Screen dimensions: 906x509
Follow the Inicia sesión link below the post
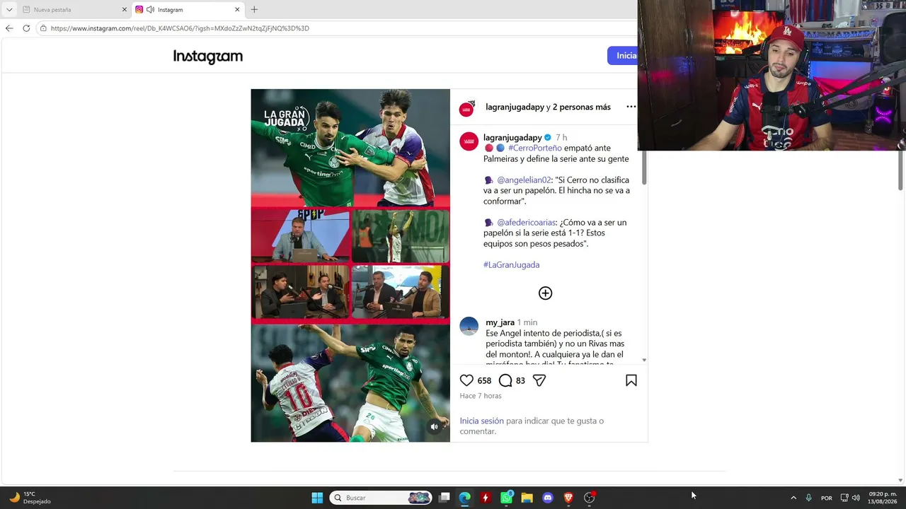[481, 421]
